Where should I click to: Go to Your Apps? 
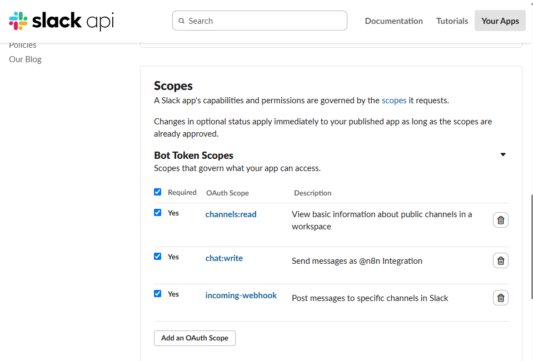500,21
